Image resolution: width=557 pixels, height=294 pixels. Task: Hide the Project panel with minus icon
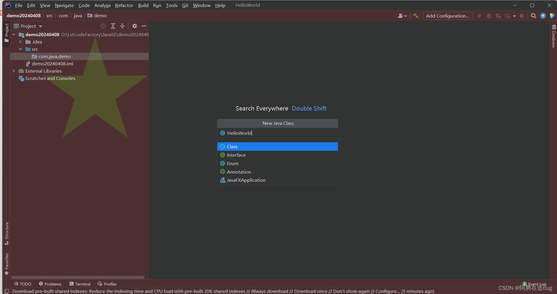click(x=144, y=26)
